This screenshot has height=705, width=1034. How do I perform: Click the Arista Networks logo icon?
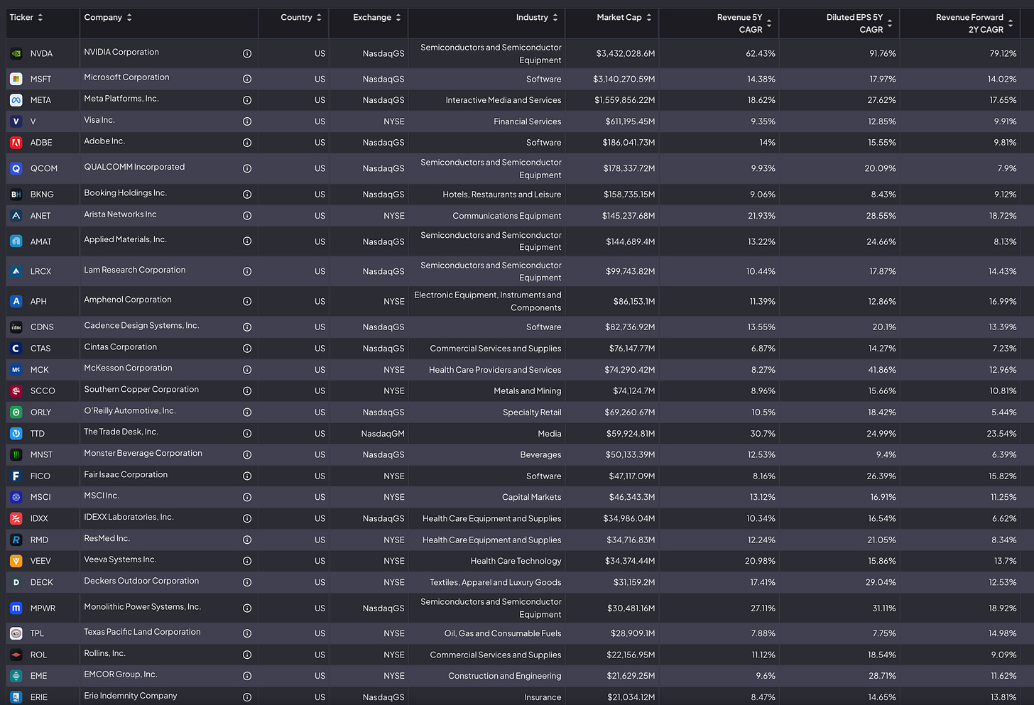point(16,216)
